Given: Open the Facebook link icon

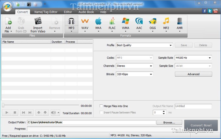Looking at the screenshot, I should pyautogui.click(x=204, y=11).
